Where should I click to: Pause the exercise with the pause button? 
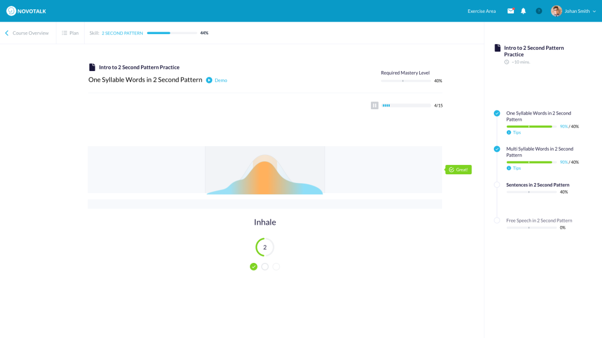click(x=374, y=106)
